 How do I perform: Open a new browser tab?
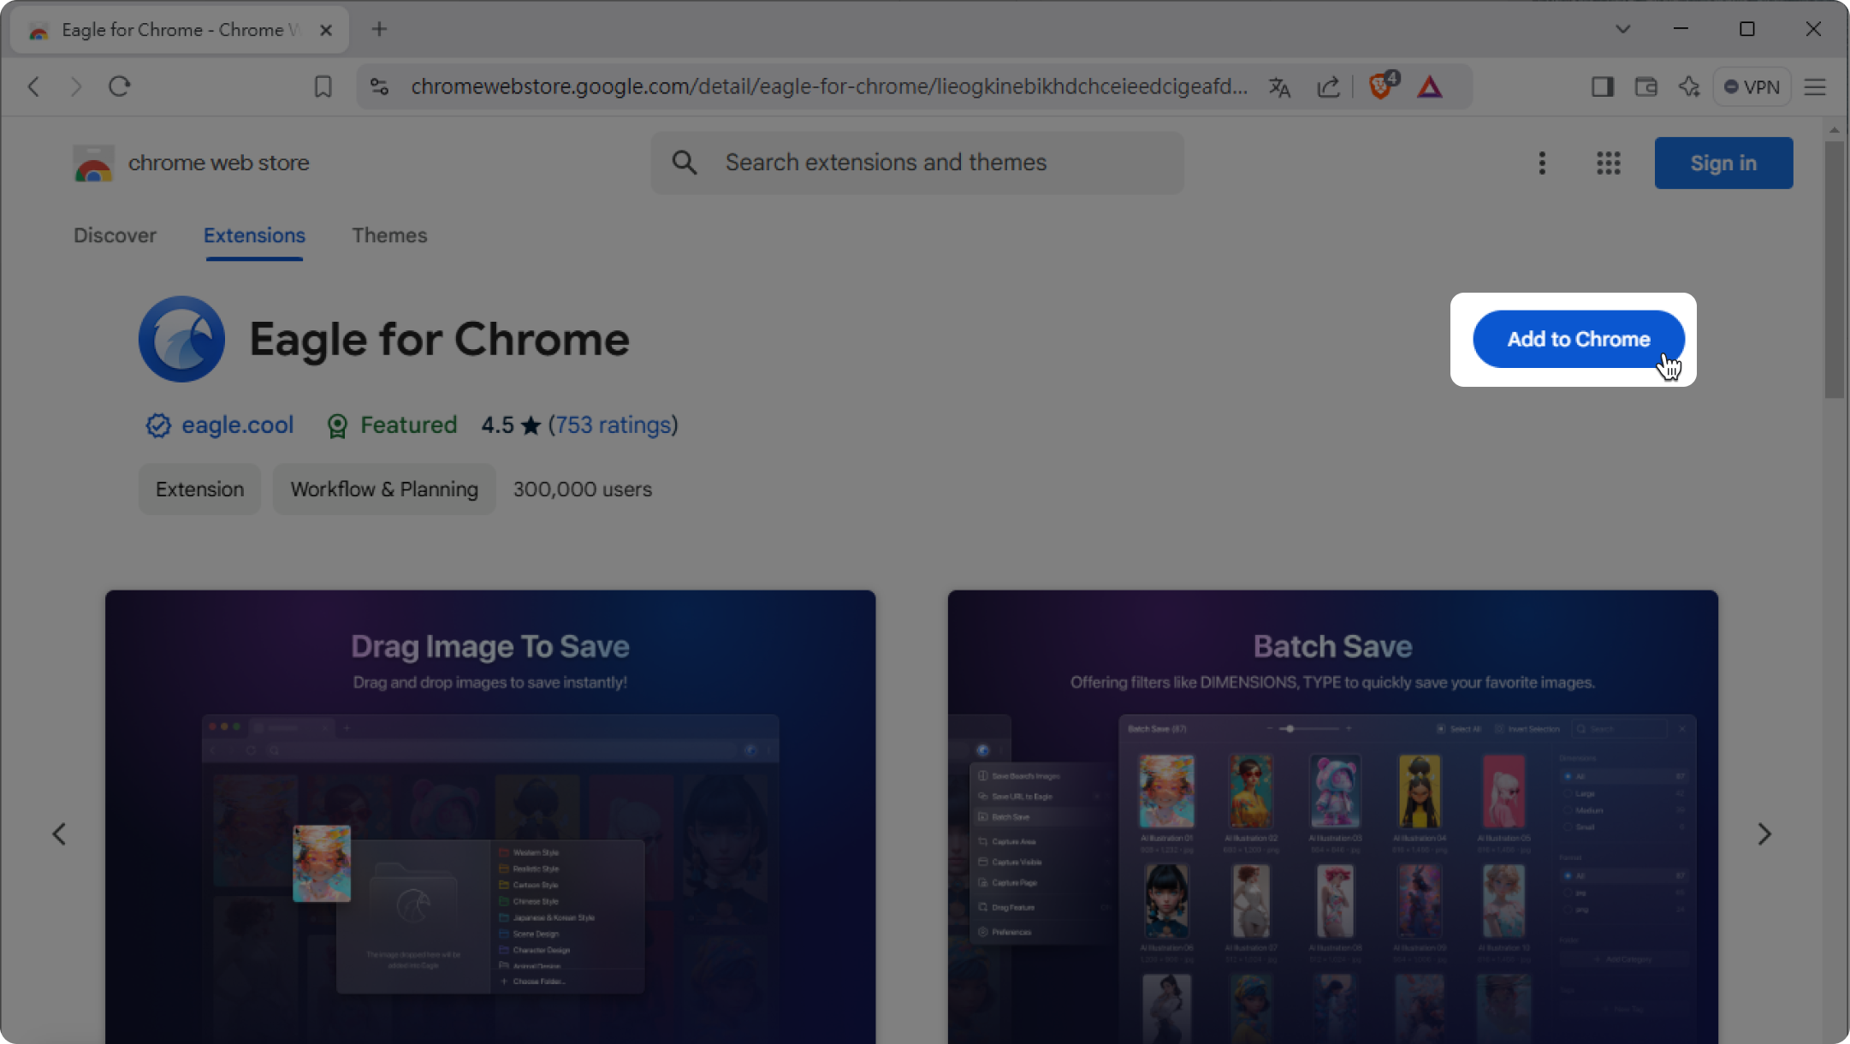[379, 29]
